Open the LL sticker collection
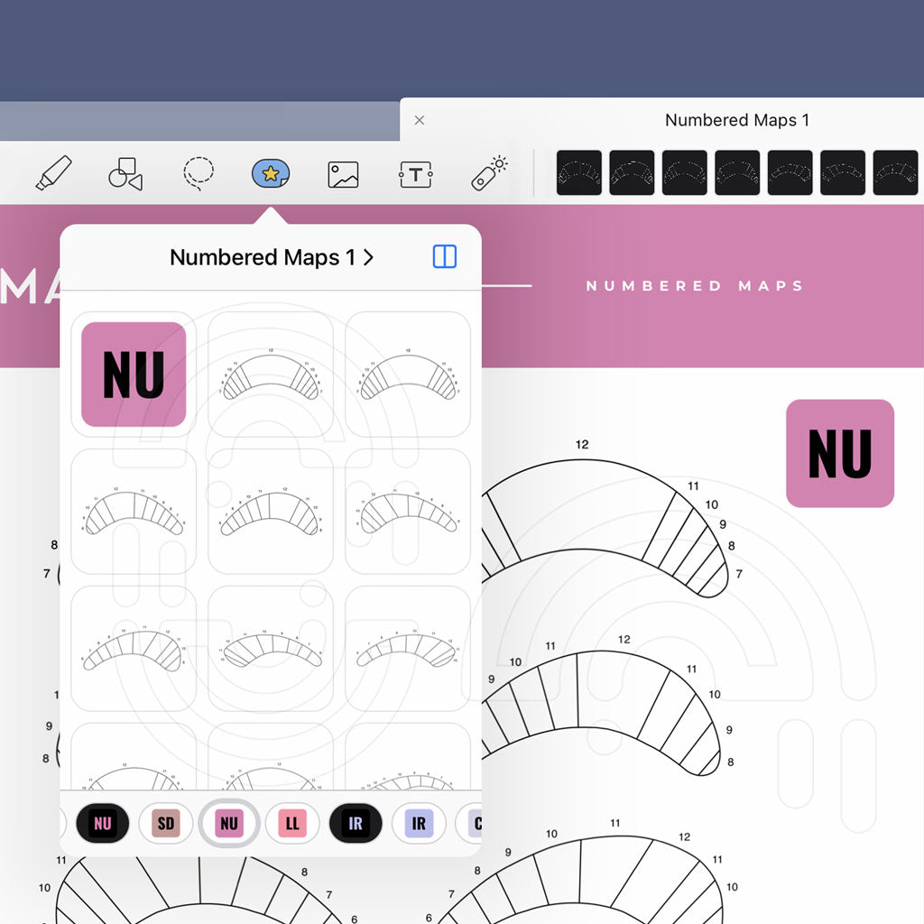Screen dimensions: 924x924 pos(291,823)
